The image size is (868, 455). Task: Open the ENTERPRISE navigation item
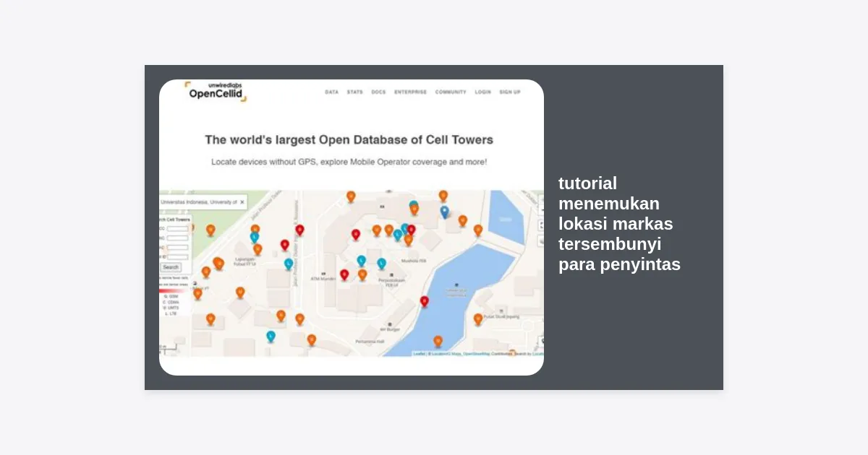pos(410,92)
